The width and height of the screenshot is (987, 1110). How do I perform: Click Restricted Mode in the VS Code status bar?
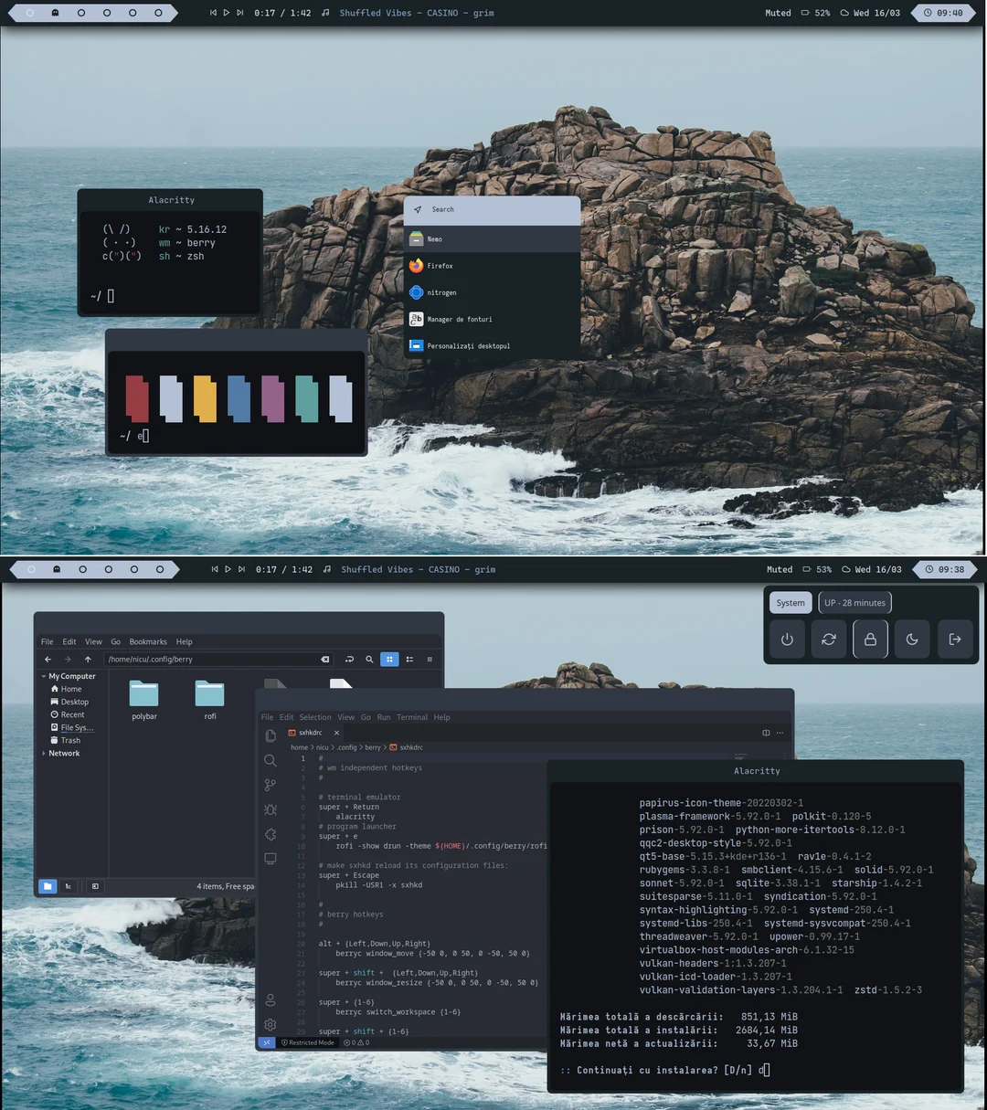pos(308,1042)
